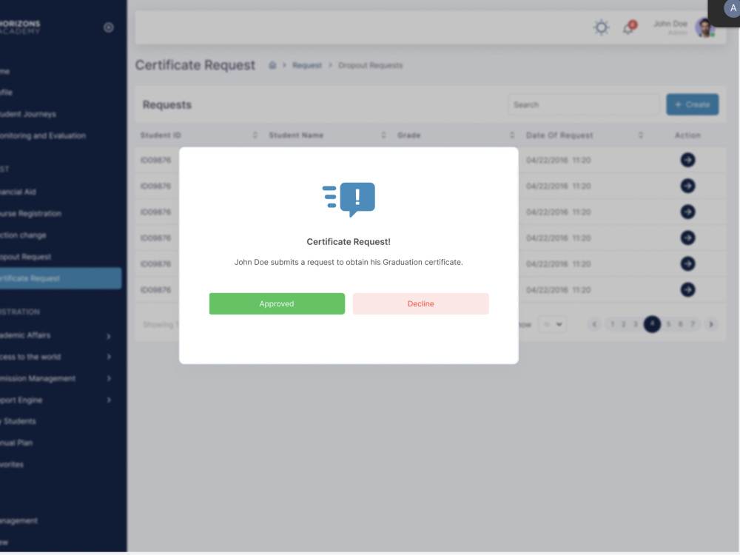Click the blue Create button
Screen dimensions: 740x555
click(693, 104)
